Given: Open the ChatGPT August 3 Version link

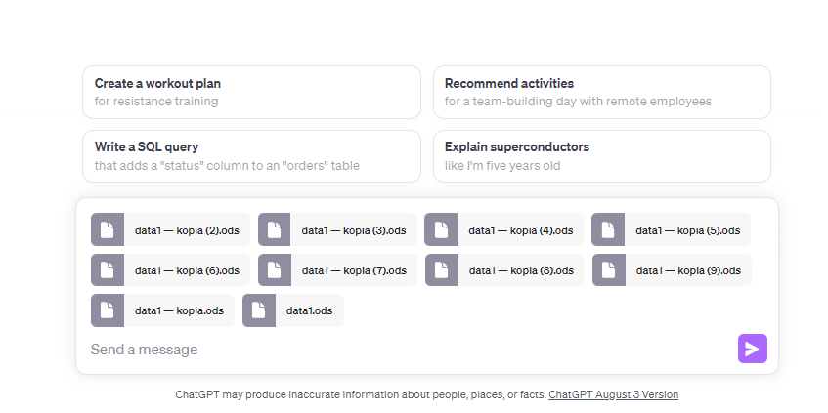Looking at the screenshot, I should pos(613,395).
